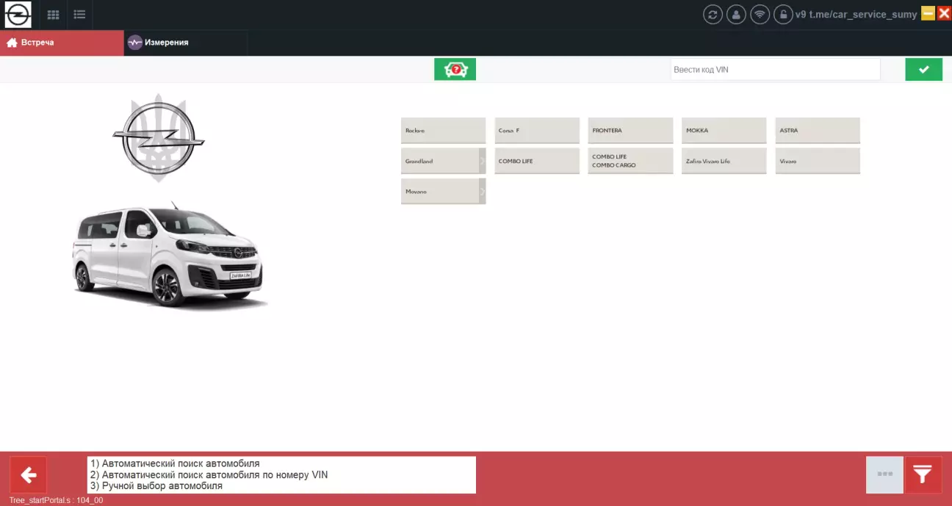Choose the MOKKA model
This screenshot has height=506, width=952.
[x=724, y=131]
